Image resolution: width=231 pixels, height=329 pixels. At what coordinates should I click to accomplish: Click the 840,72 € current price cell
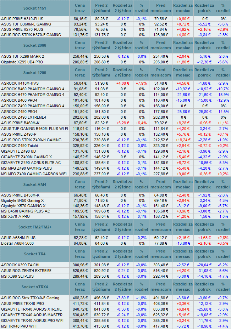[80, 309]
